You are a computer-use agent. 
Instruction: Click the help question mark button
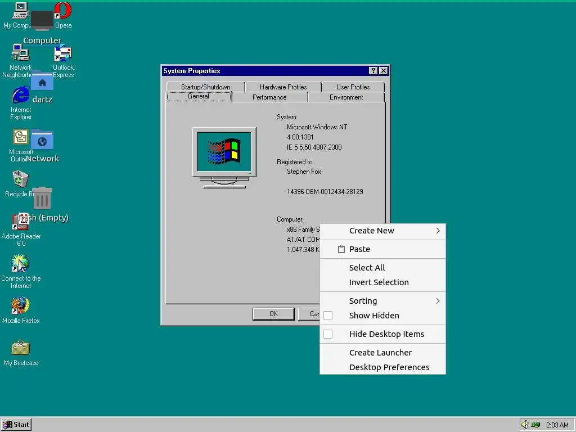(x=373, y=71)
